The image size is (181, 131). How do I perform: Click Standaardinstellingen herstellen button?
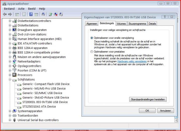tap(148, 99)
